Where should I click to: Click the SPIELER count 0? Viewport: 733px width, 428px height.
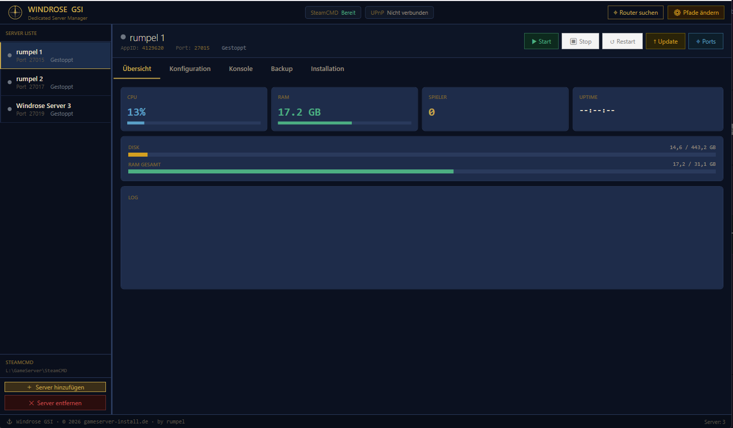[431, 112]
